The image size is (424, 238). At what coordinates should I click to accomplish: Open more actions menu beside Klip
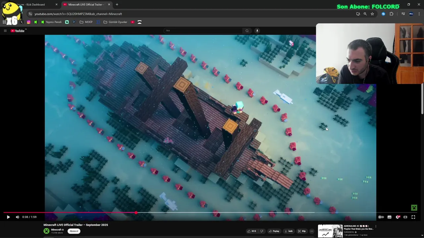pyautogui.click(x=312, y=231)
